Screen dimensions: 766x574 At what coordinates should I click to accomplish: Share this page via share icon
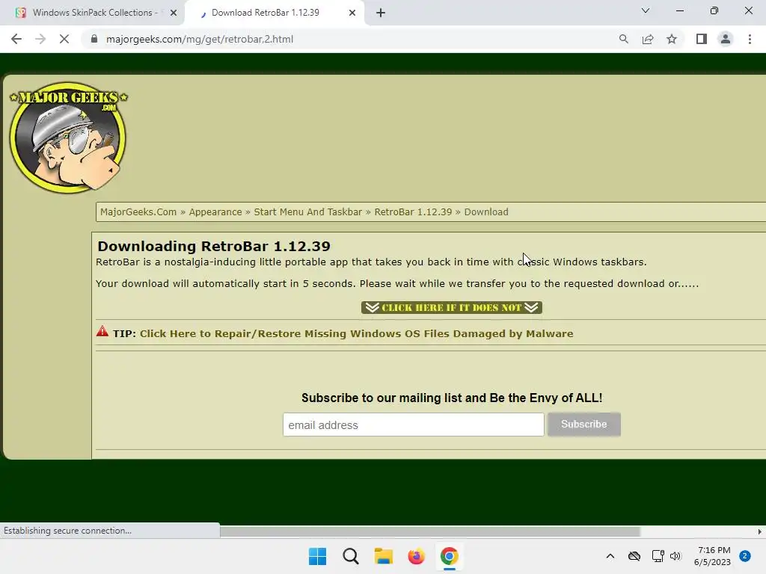pos(648,39)
